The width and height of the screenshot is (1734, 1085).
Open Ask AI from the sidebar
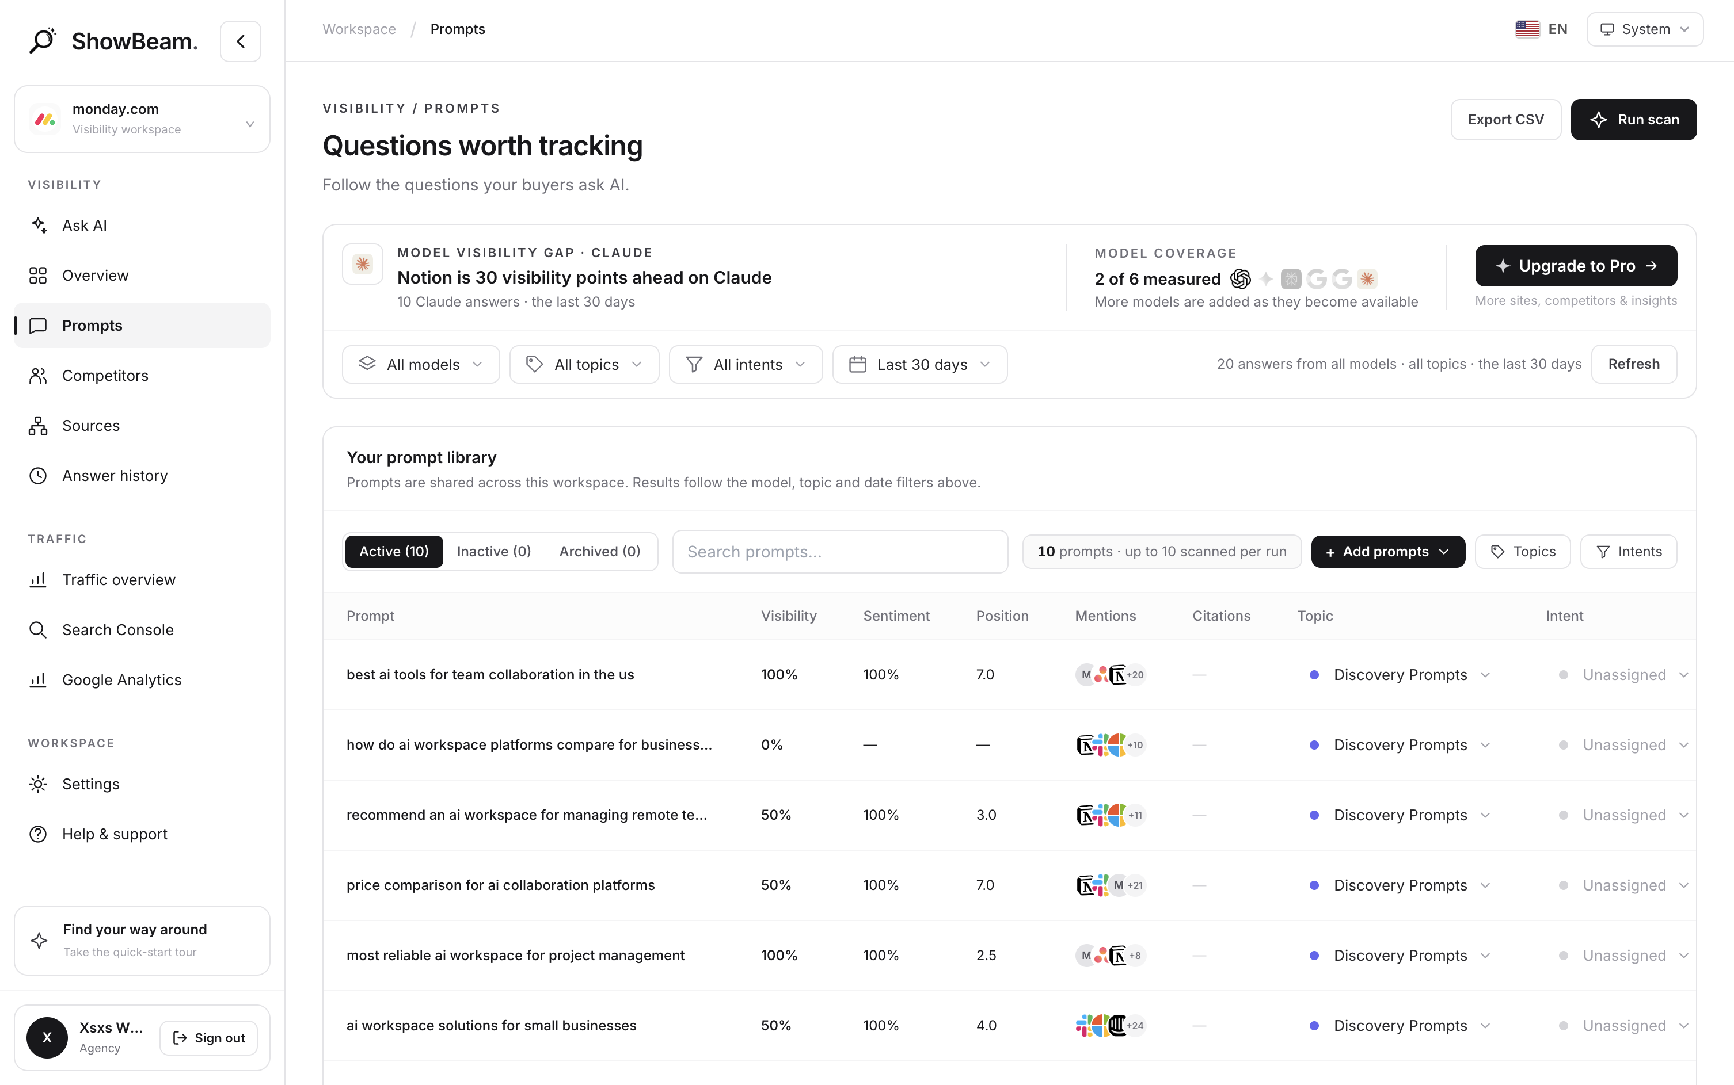pos(142,226)
